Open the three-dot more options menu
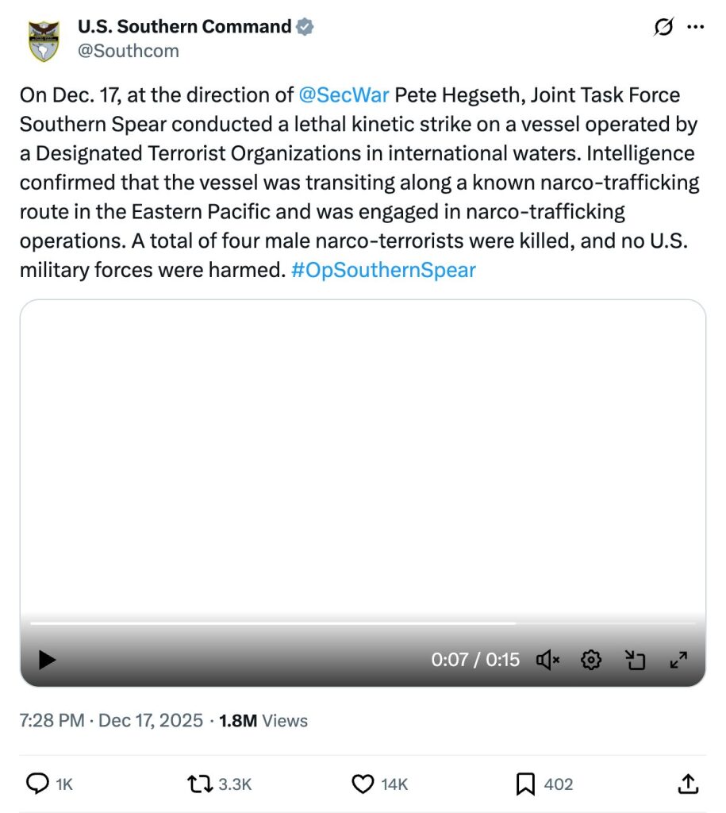 (695, 27)
